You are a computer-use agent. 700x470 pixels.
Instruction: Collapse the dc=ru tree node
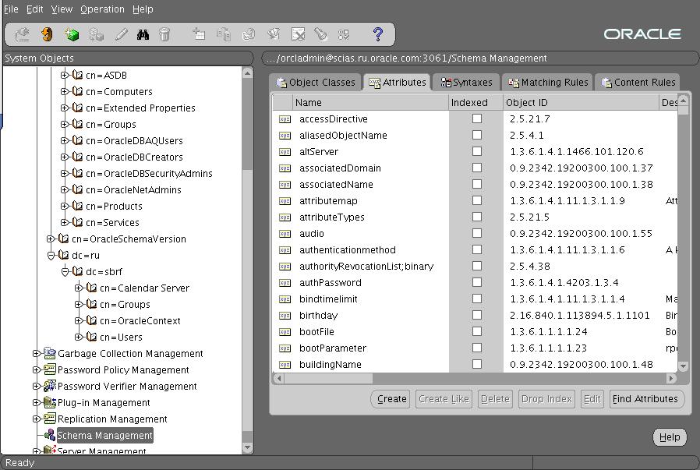[x=51, y=256]
